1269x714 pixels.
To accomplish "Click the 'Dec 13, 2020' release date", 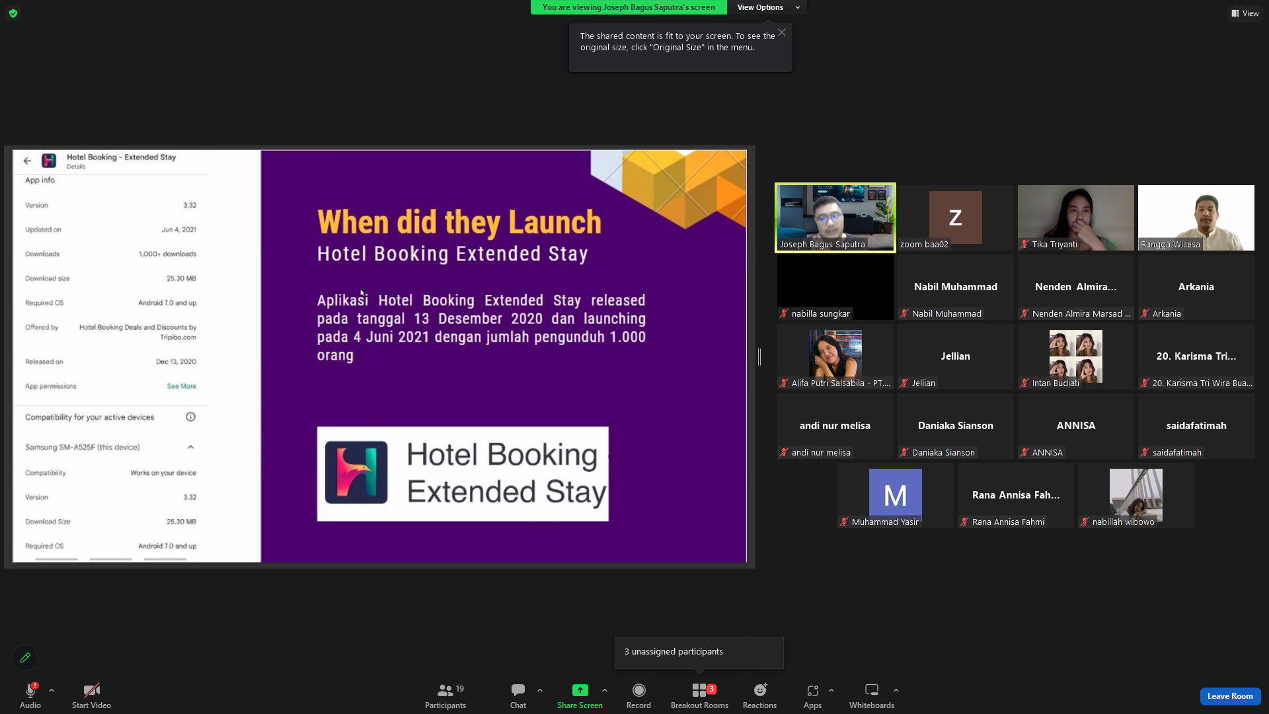I will pos(176,362).
